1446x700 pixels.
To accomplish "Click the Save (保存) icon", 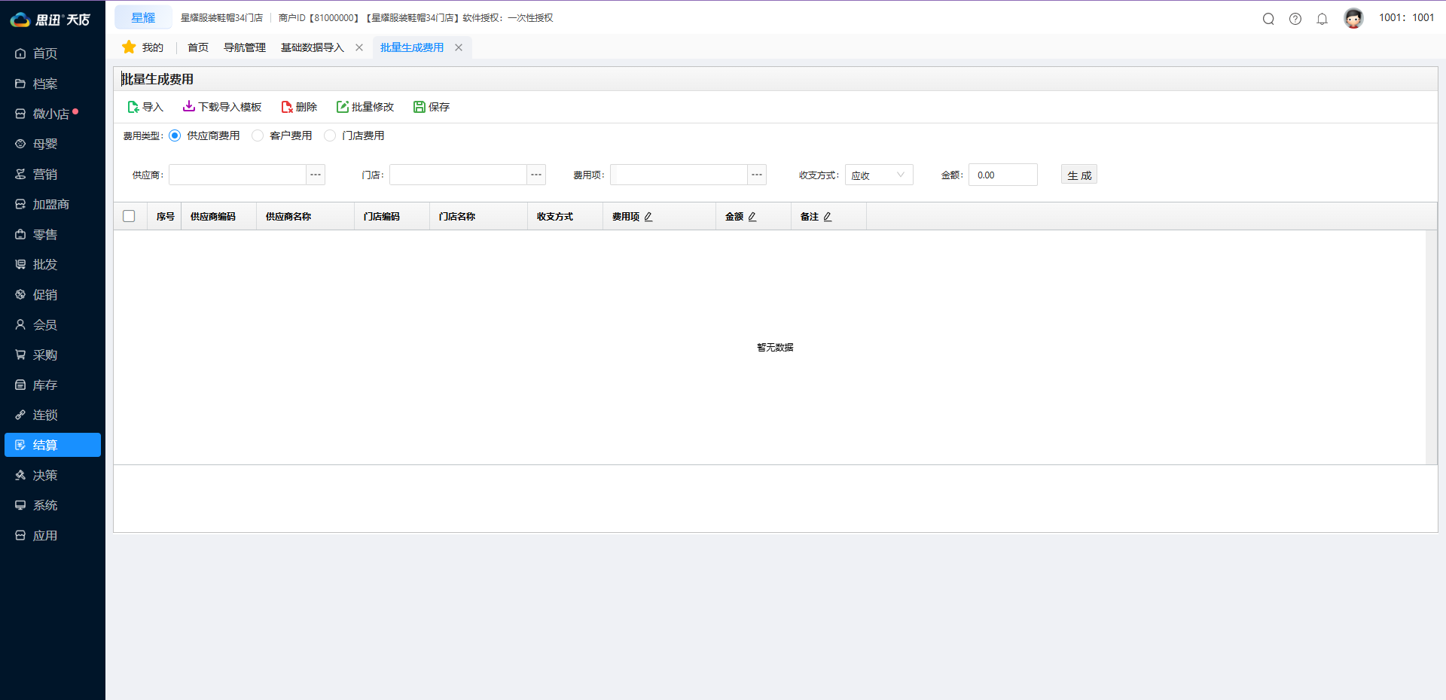I will point(419,107).
